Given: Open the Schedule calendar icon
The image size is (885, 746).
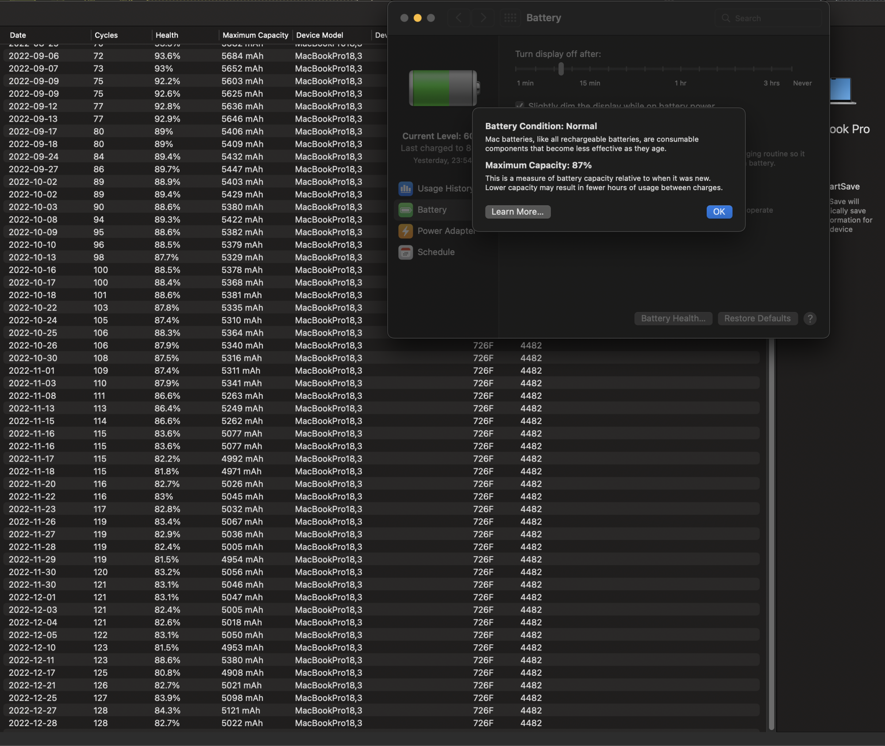Looking at the screenshot, I should [x=405, y=252].
